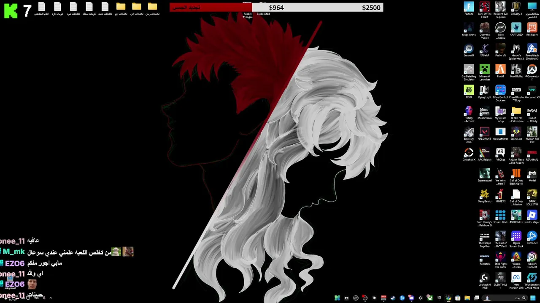Open Epic Games Launcher in taskbar
Image resolution: width=540 pixels, height=303 pixels.
(439, 298)
